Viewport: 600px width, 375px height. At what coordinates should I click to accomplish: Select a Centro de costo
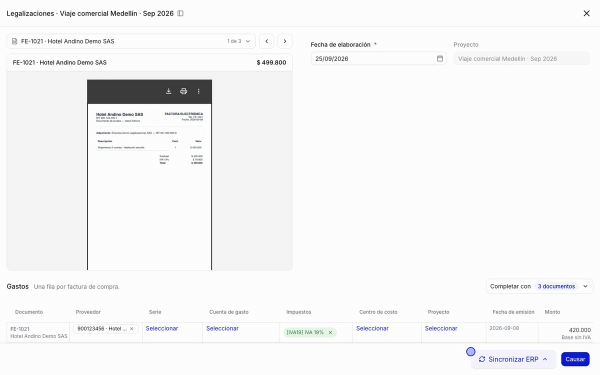[372, 328]
